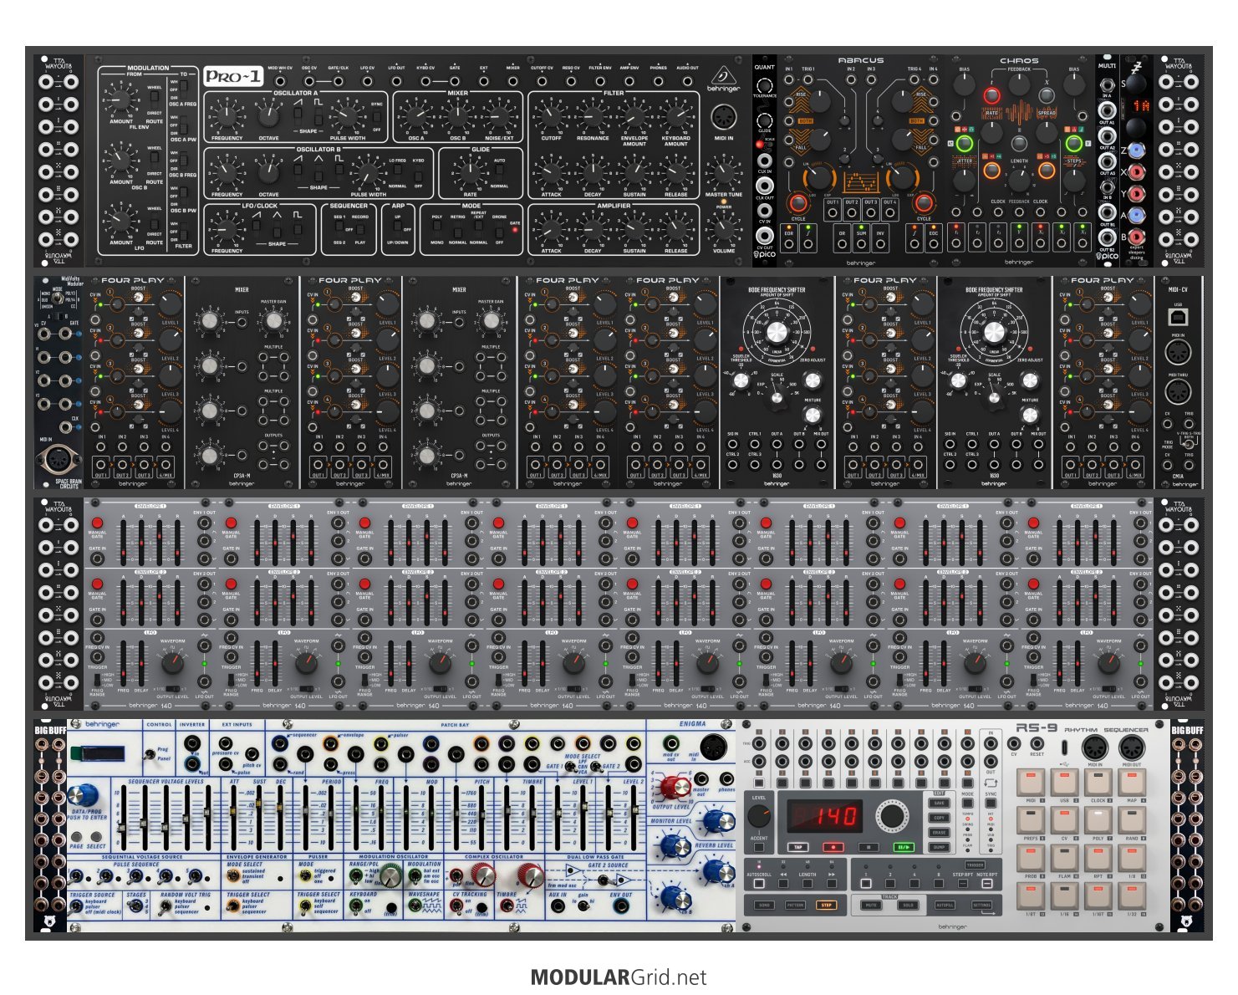Toggle Oscillator B Lo Freq switch
Viewport: 1238px width, 995px height.
397,173
